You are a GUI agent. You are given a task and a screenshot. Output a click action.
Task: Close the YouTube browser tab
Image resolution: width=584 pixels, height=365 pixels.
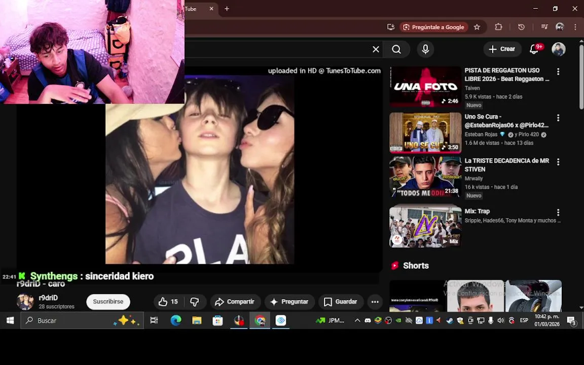(211, 9)
